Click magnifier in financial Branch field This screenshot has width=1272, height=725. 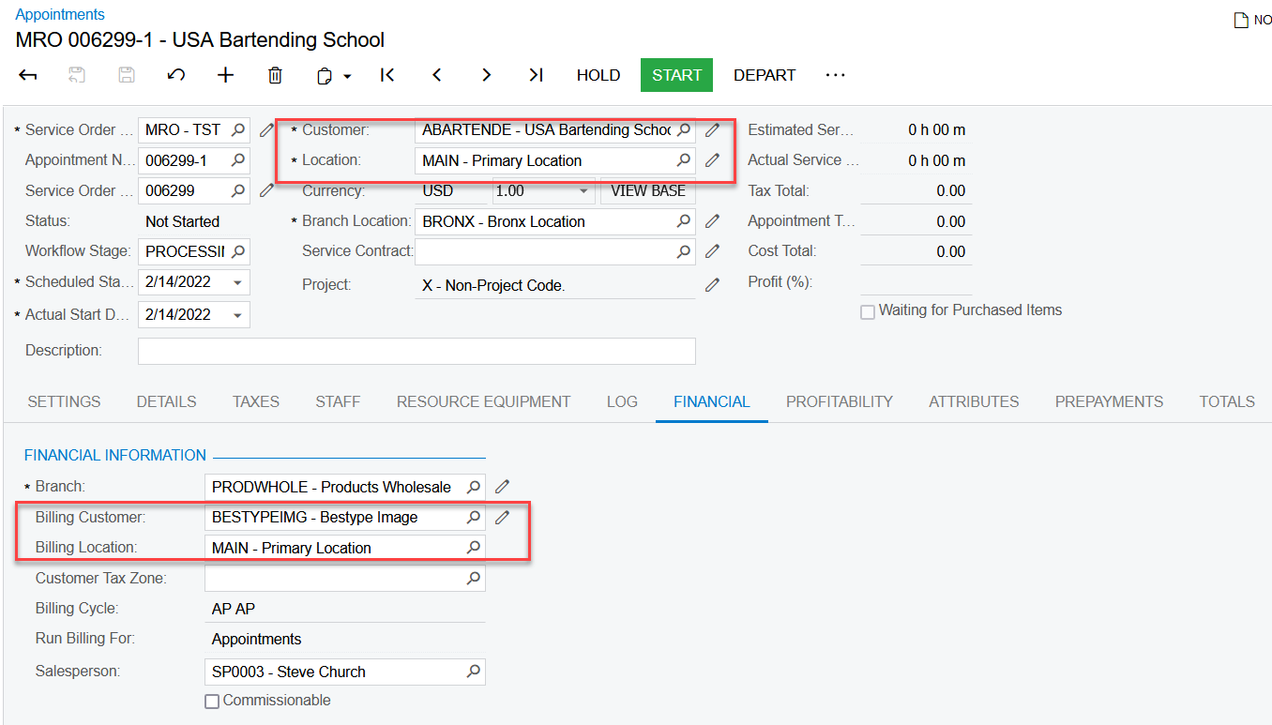coord(474,487)
